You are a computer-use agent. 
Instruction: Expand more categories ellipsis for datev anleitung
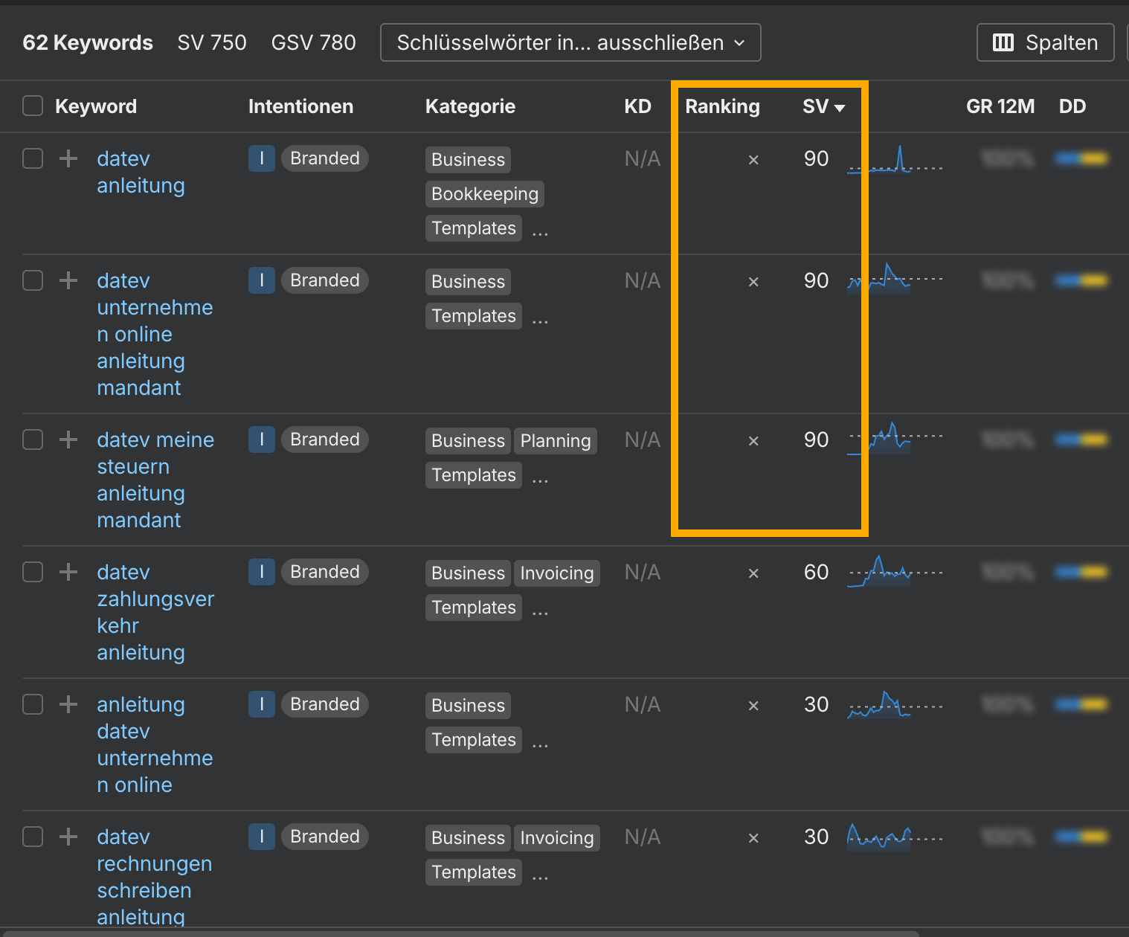pyautogui.click(x=541, y=233)
